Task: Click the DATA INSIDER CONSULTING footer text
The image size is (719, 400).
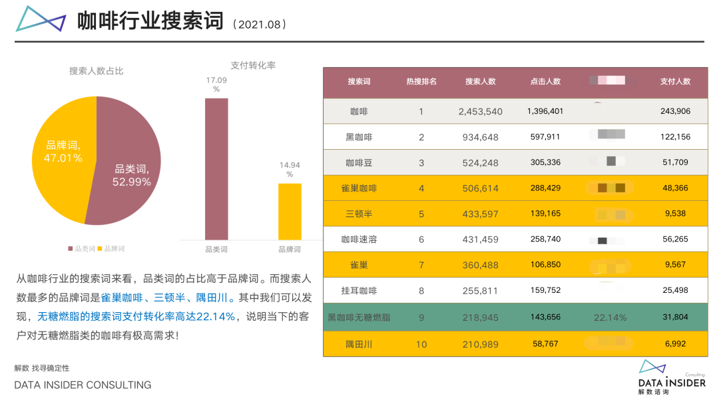Action: click(83, 385)
